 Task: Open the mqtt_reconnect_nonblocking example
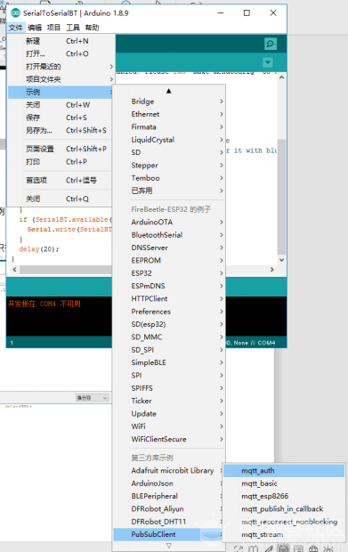click(284, 522)
